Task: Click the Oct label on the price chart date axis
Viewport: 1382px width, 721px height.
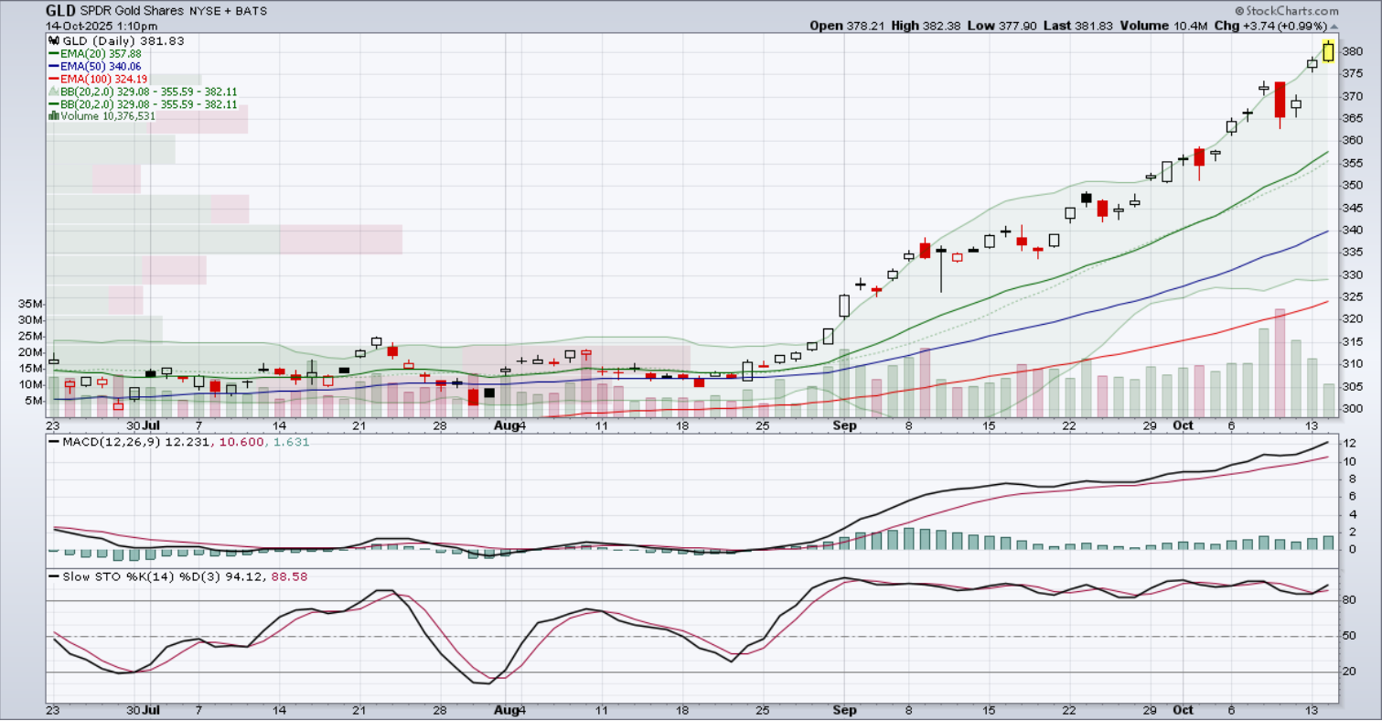Action: click(1184, 425)
